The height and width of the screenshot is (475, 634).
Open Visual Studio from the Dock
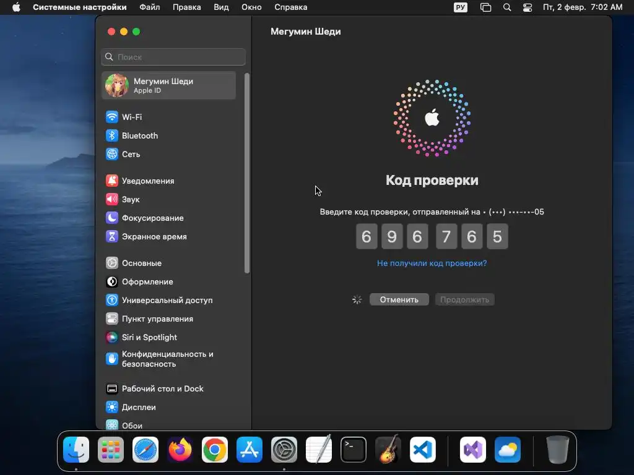tap(473, 450)
